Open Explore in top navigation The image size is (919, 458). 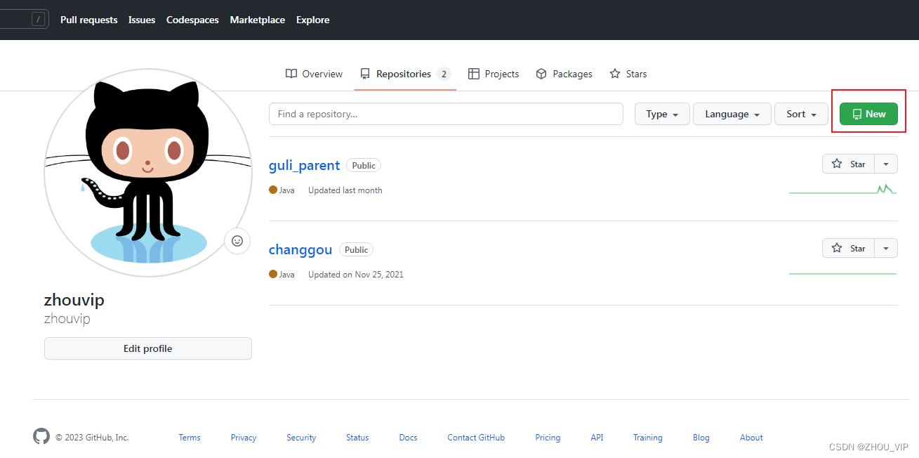coord(313,20)
